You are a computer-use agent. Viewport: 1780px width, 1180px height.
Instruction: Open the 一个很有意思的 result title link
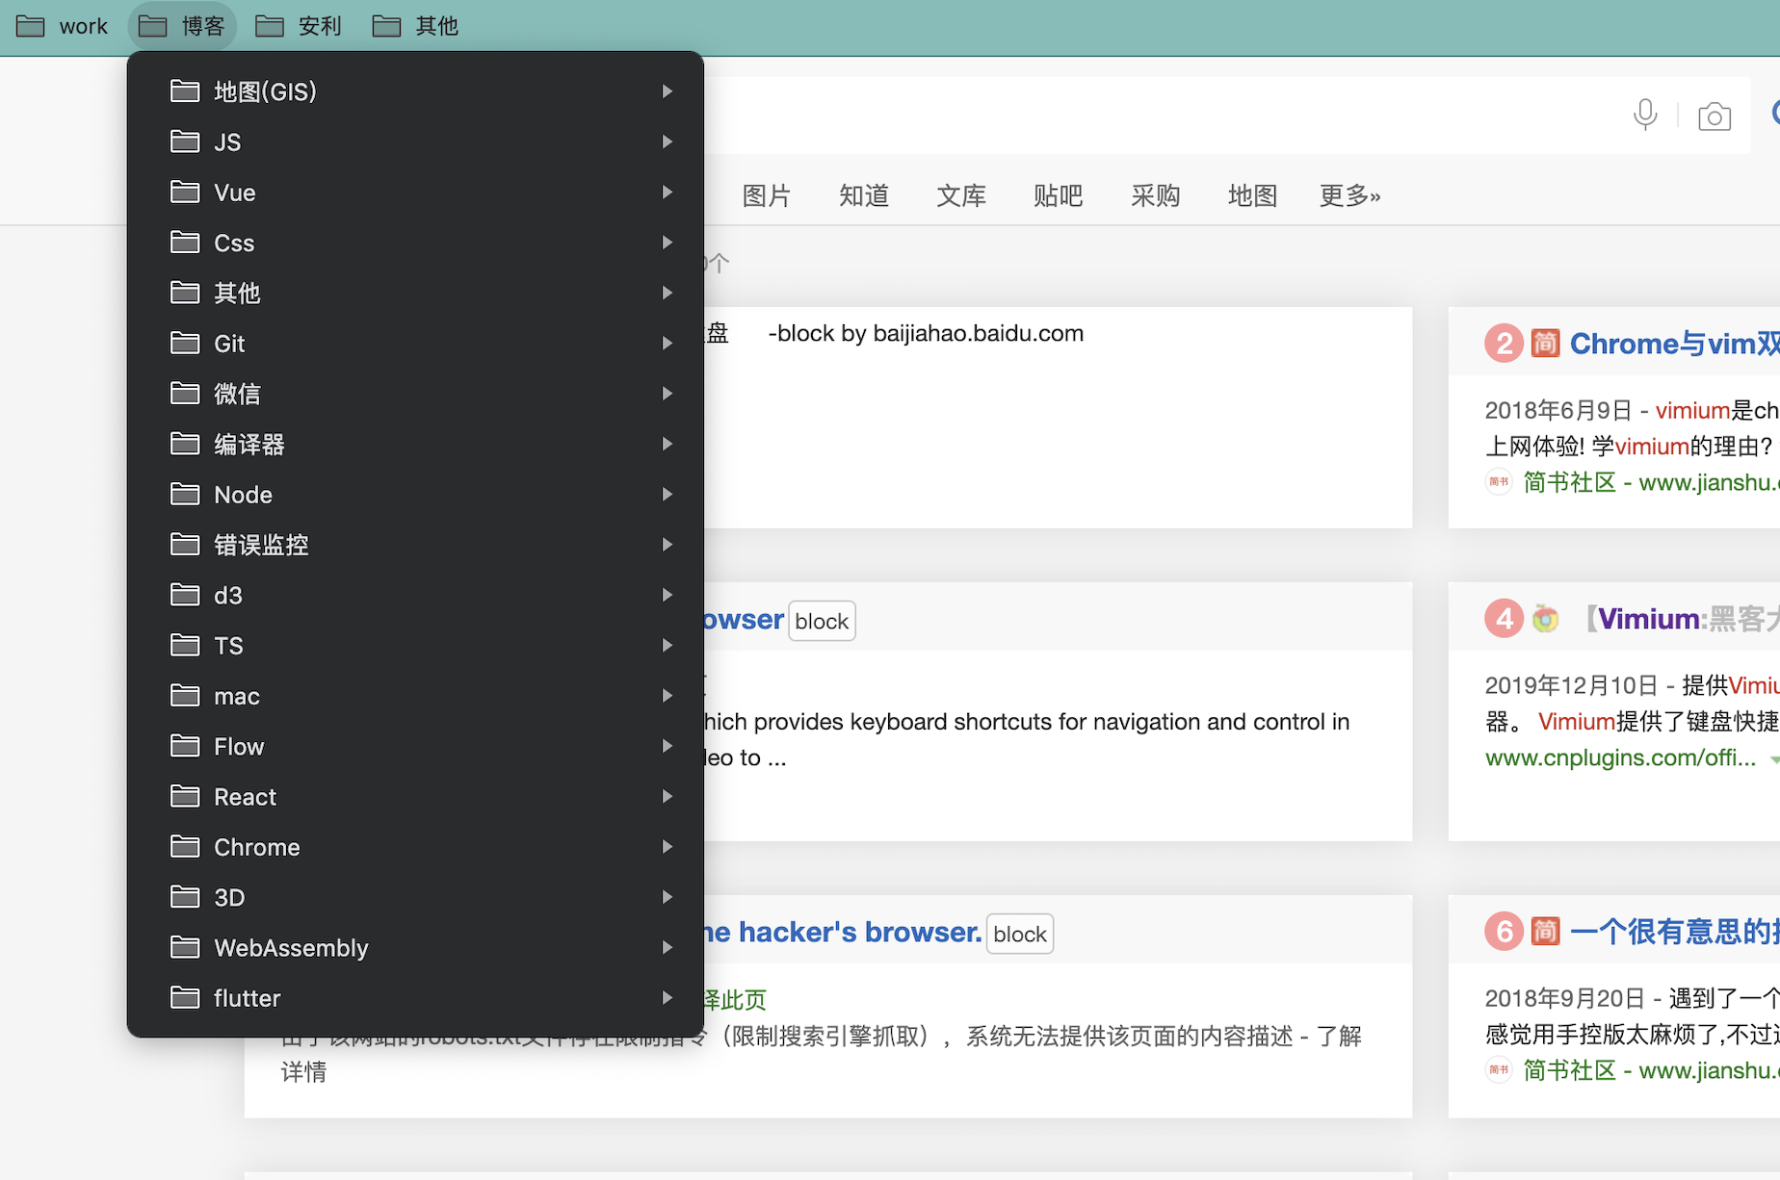click(x=1674, y=932)
